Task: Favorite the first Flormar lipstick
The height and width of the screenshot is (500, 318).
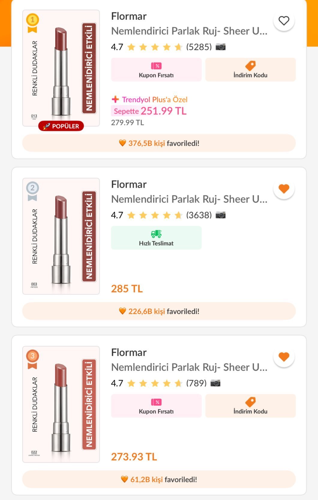Action: (x=284, y=21)
